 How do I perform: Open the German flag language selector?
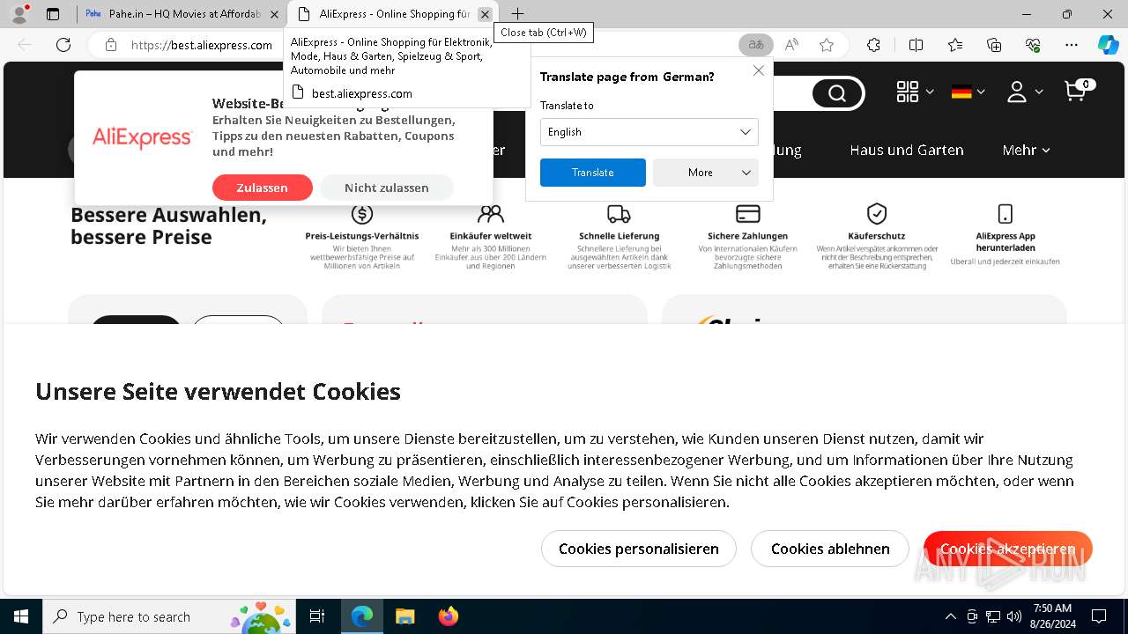(967, 92)
